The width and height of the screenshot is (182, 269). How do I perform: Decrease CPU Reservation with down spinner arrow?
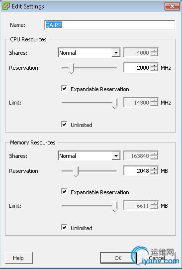154,70
